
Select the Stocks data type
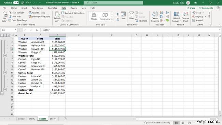(x=94, y=16)
